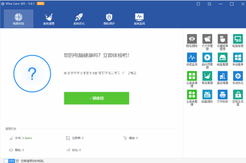Open the 常规清理 common cleaner
246x163 pixels.
(207, 78)
